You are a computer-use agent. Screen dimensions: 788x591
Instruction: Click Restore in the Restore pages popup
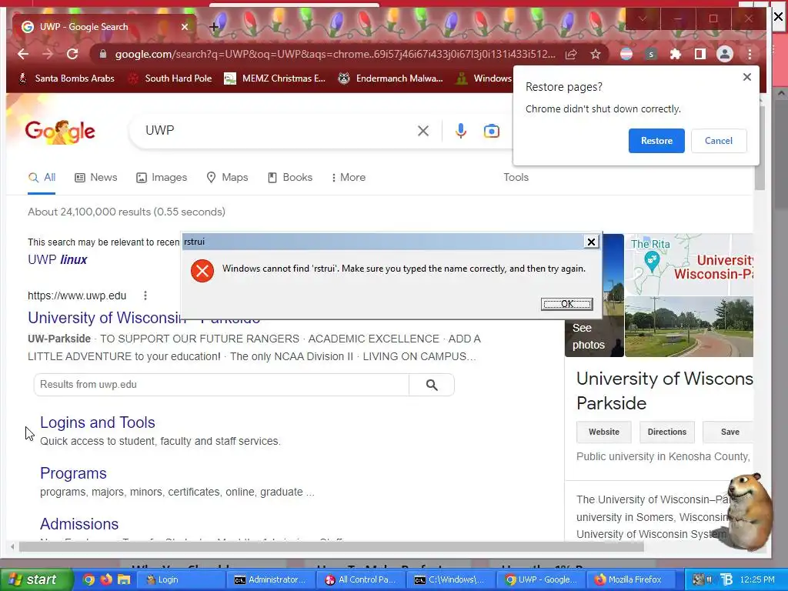[656, 141]
